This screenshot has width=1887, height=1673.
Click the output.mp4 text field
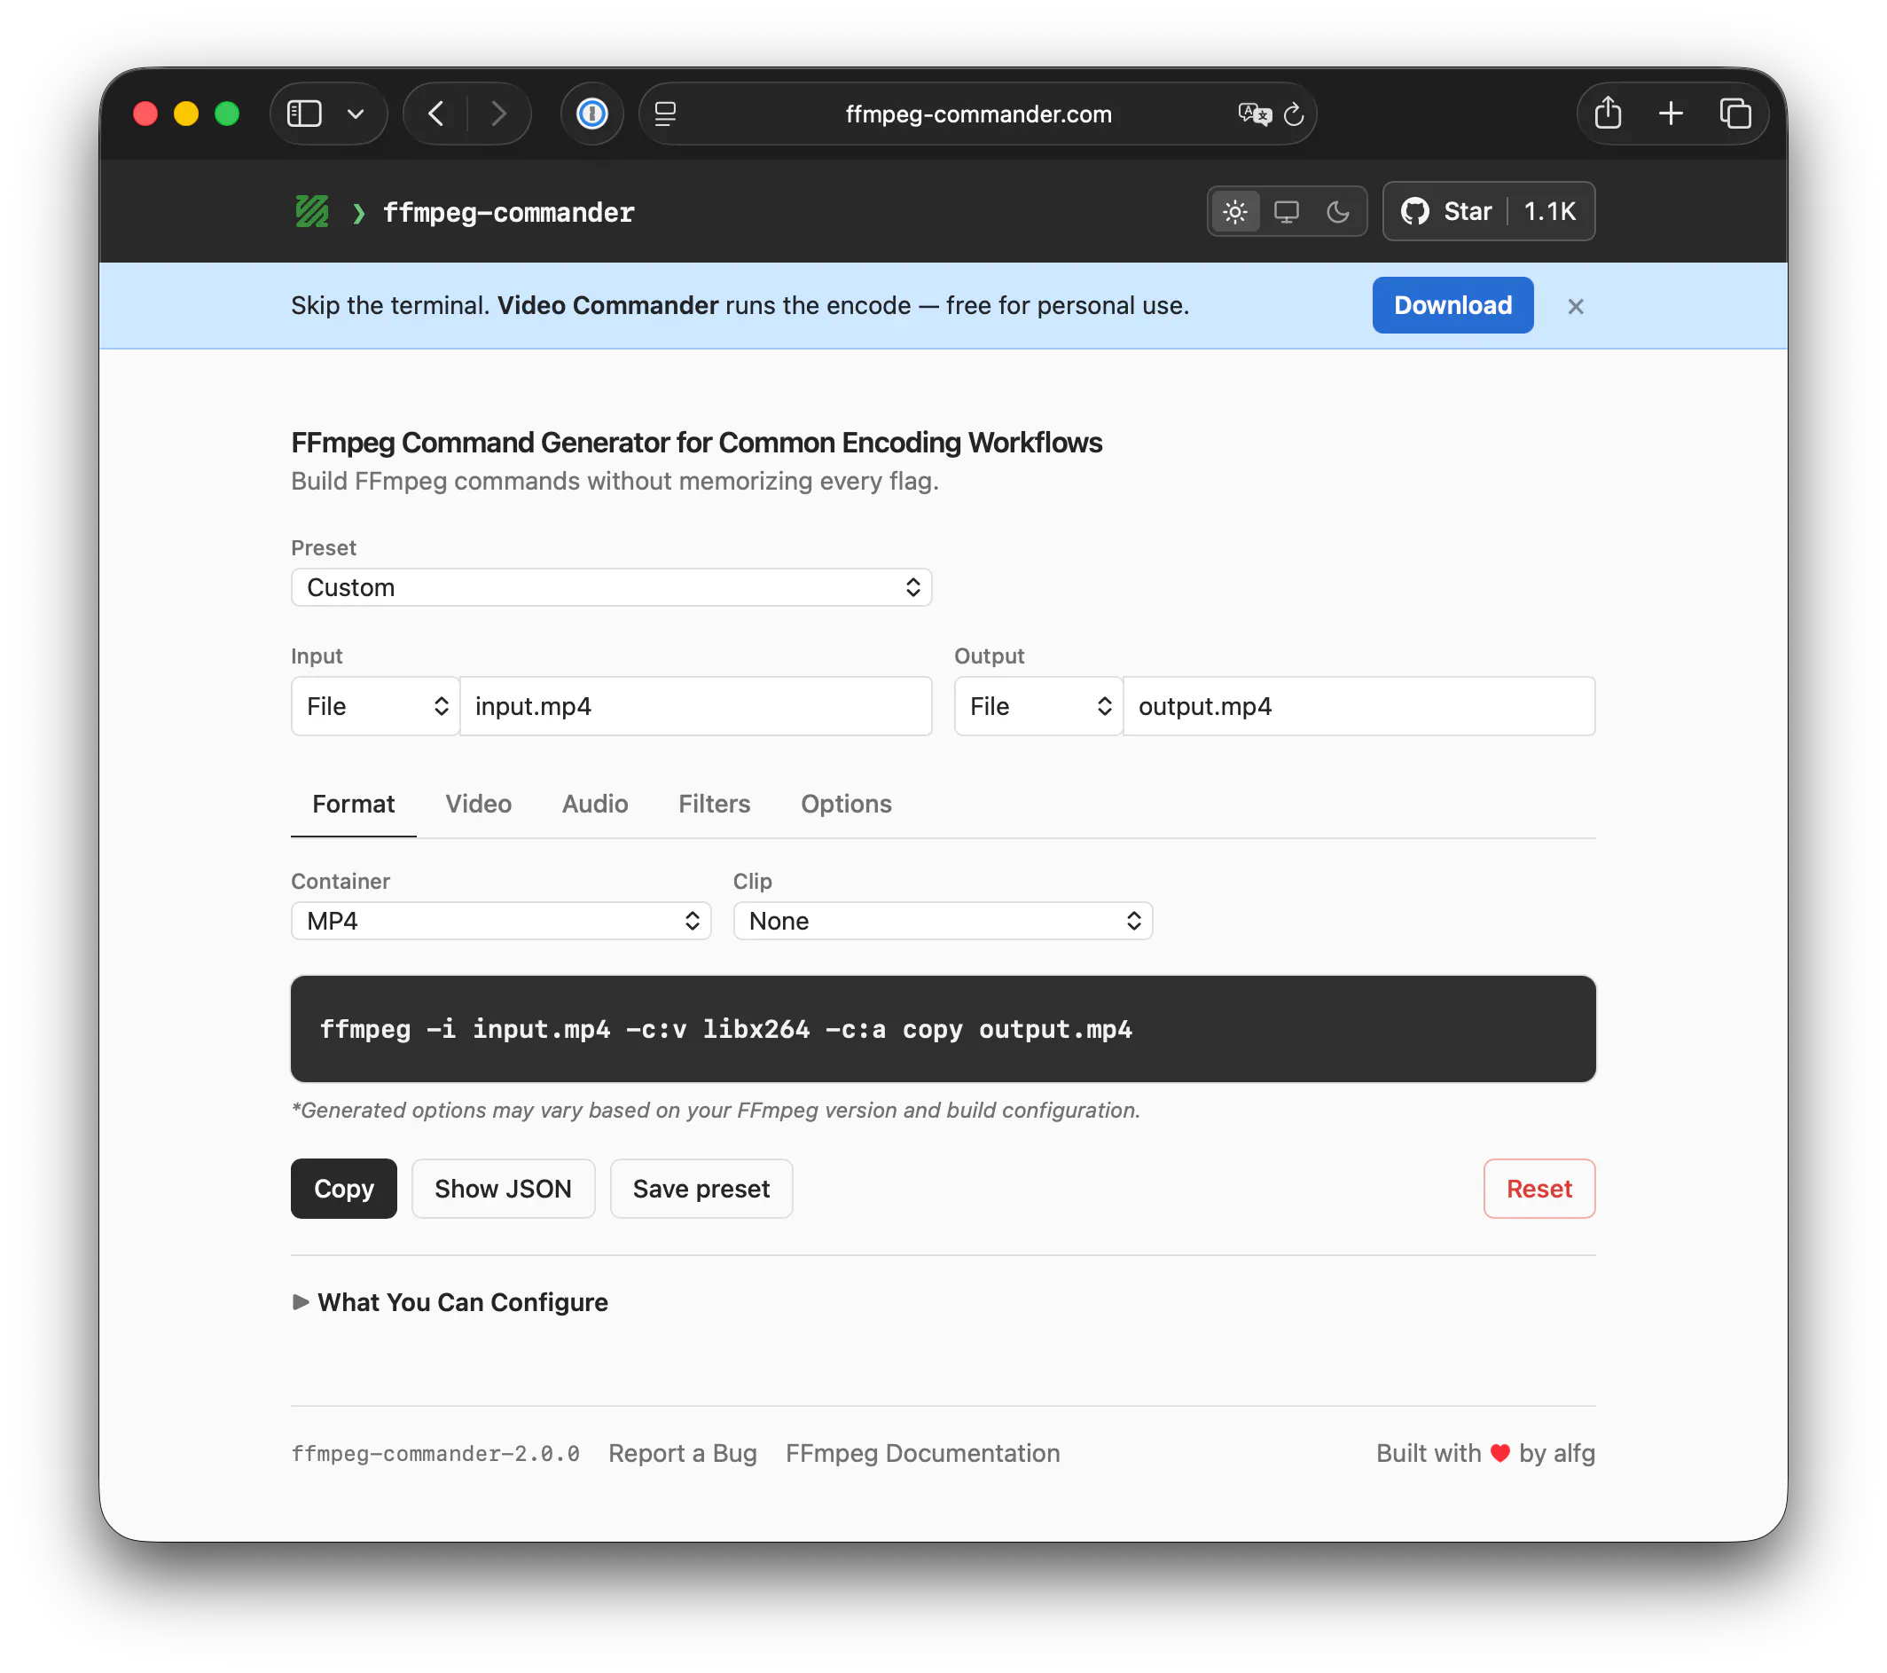[1358, 706]
